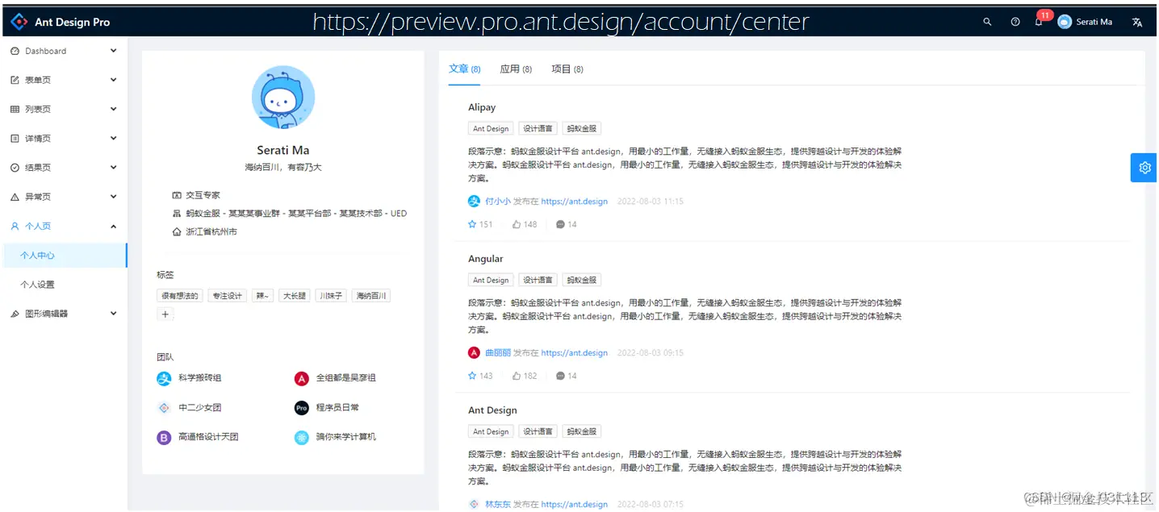Open the search magnifier in header

(x=987, y=22)
